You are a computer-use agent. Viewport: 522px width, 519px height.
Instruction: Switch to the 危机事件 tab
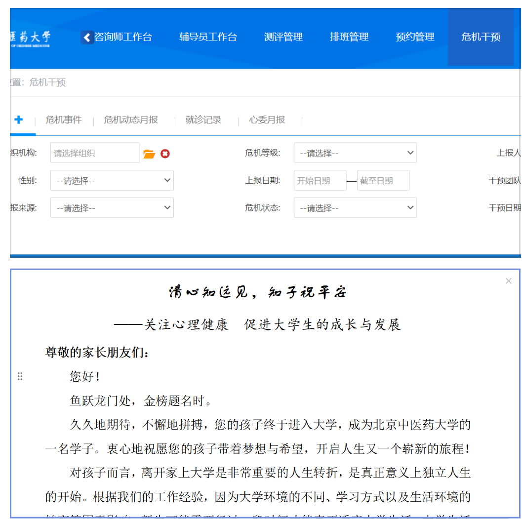click(x=63, y=120)
